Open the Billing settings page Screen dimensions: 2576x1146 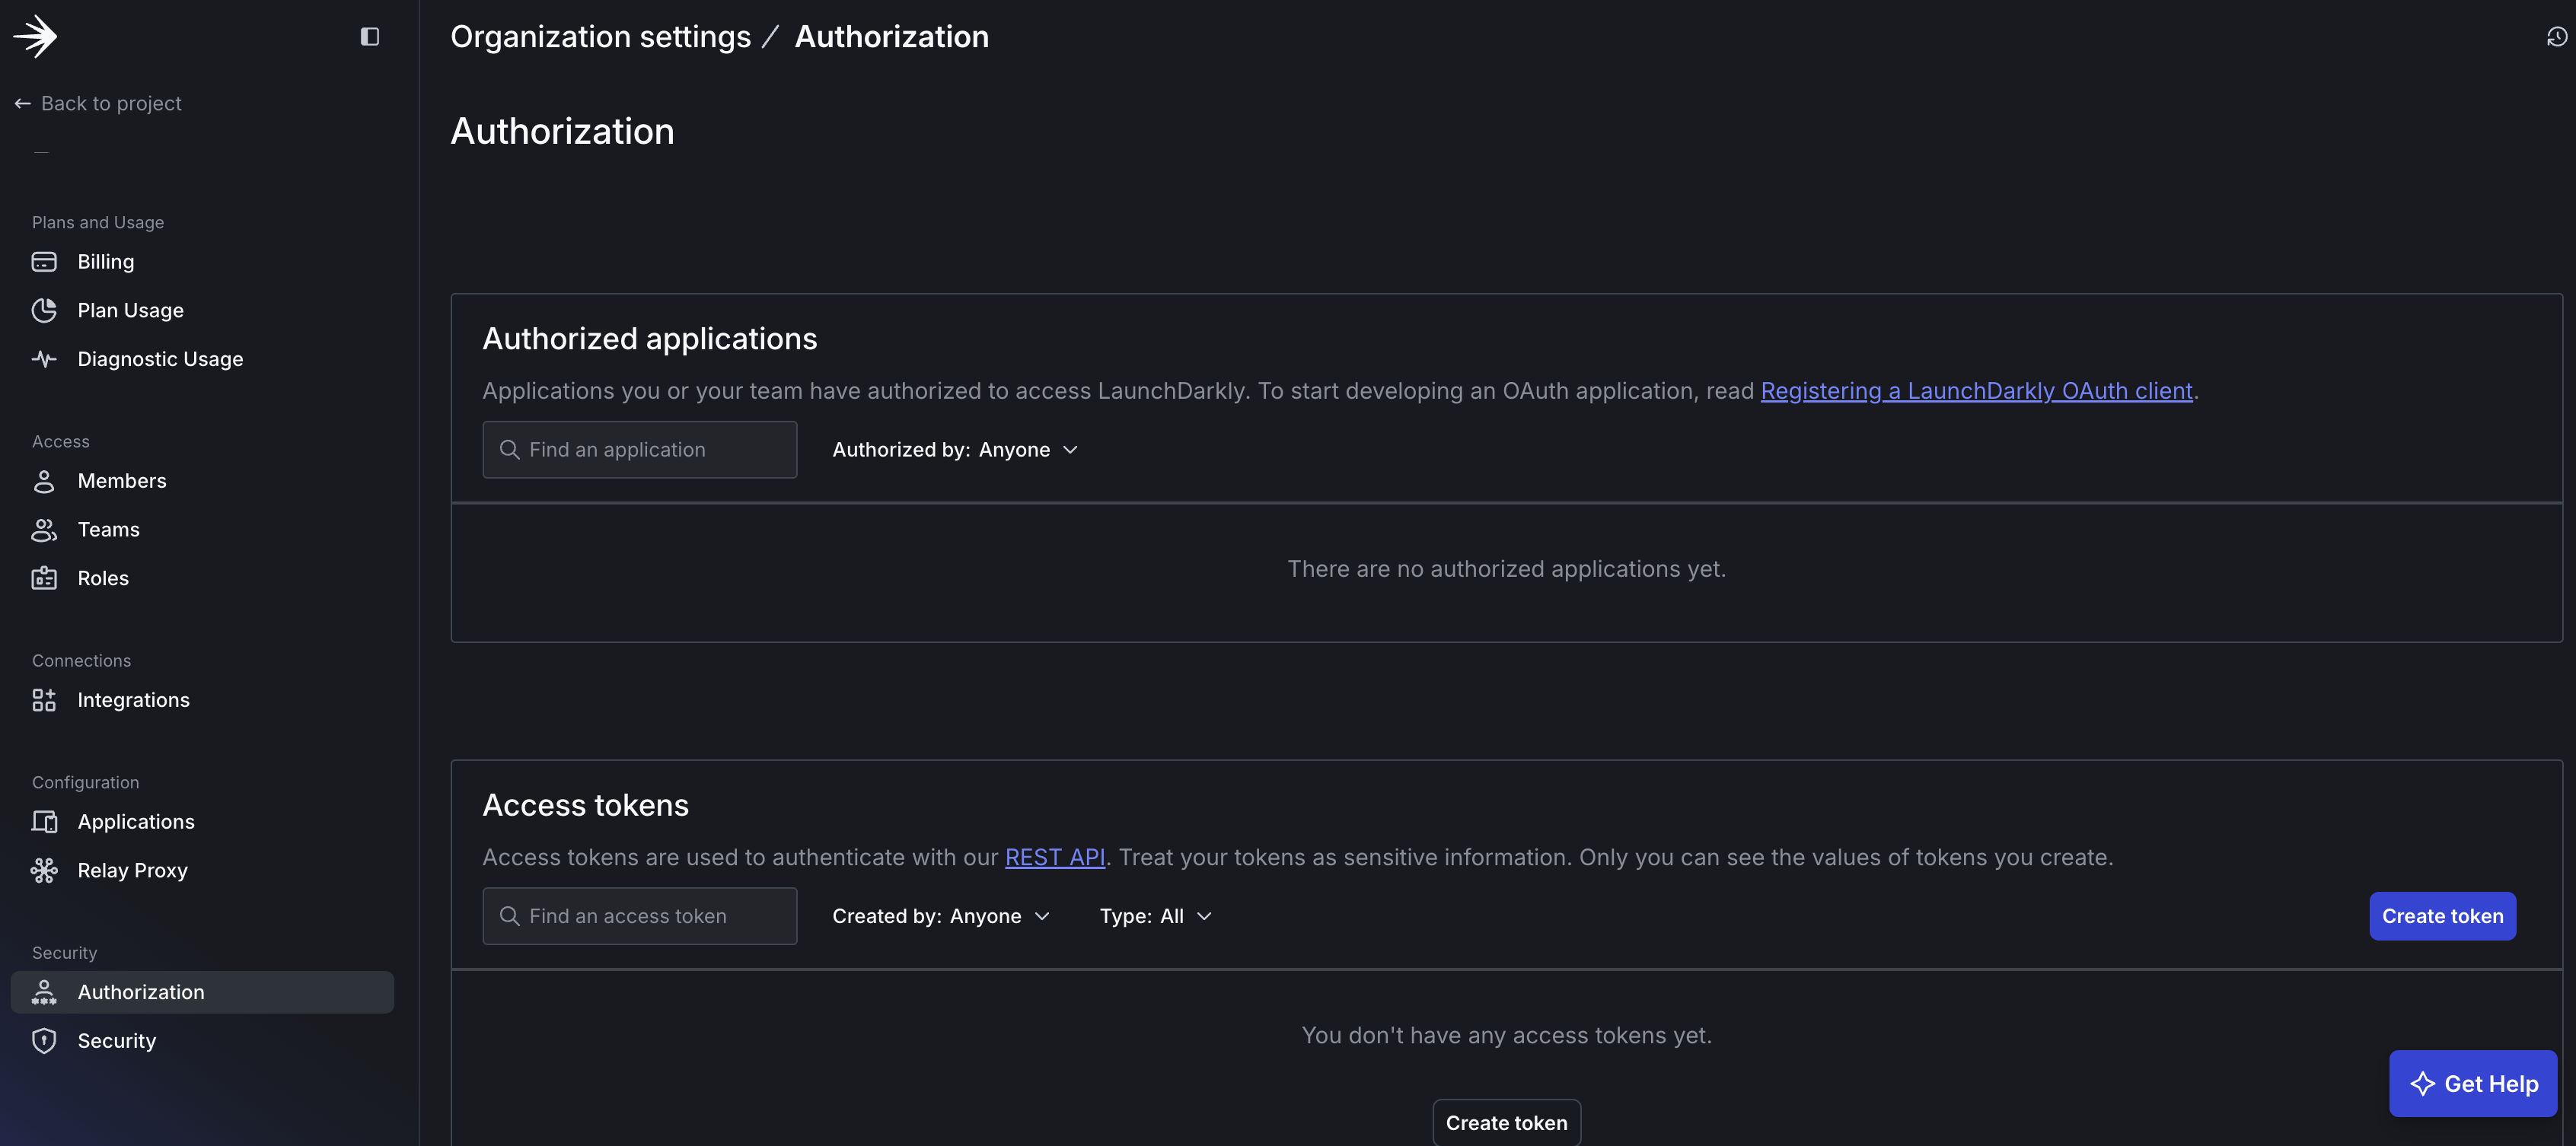point(105,261)
